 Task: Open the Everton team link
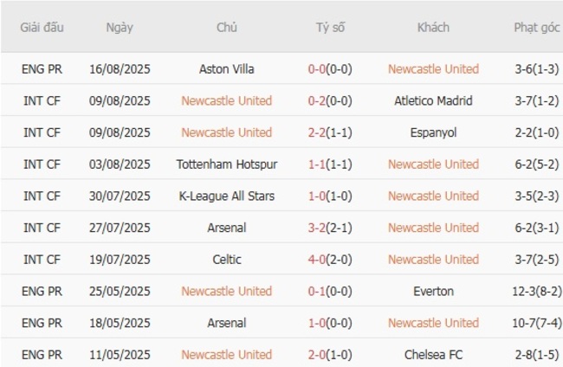[x=433, y=292]
